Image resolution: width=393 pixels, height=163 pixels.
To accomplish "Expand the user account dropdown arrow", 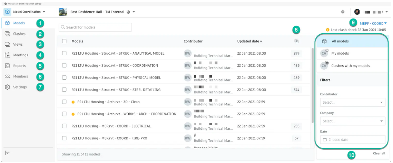I will click(x=387, y=12).
